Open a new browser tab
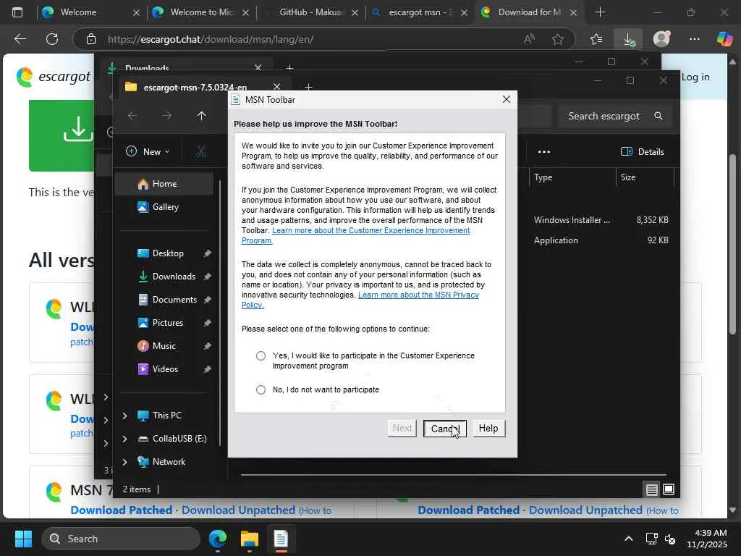Image resolution: width=741 pixels, height=556 pixels. coord(600,12)
